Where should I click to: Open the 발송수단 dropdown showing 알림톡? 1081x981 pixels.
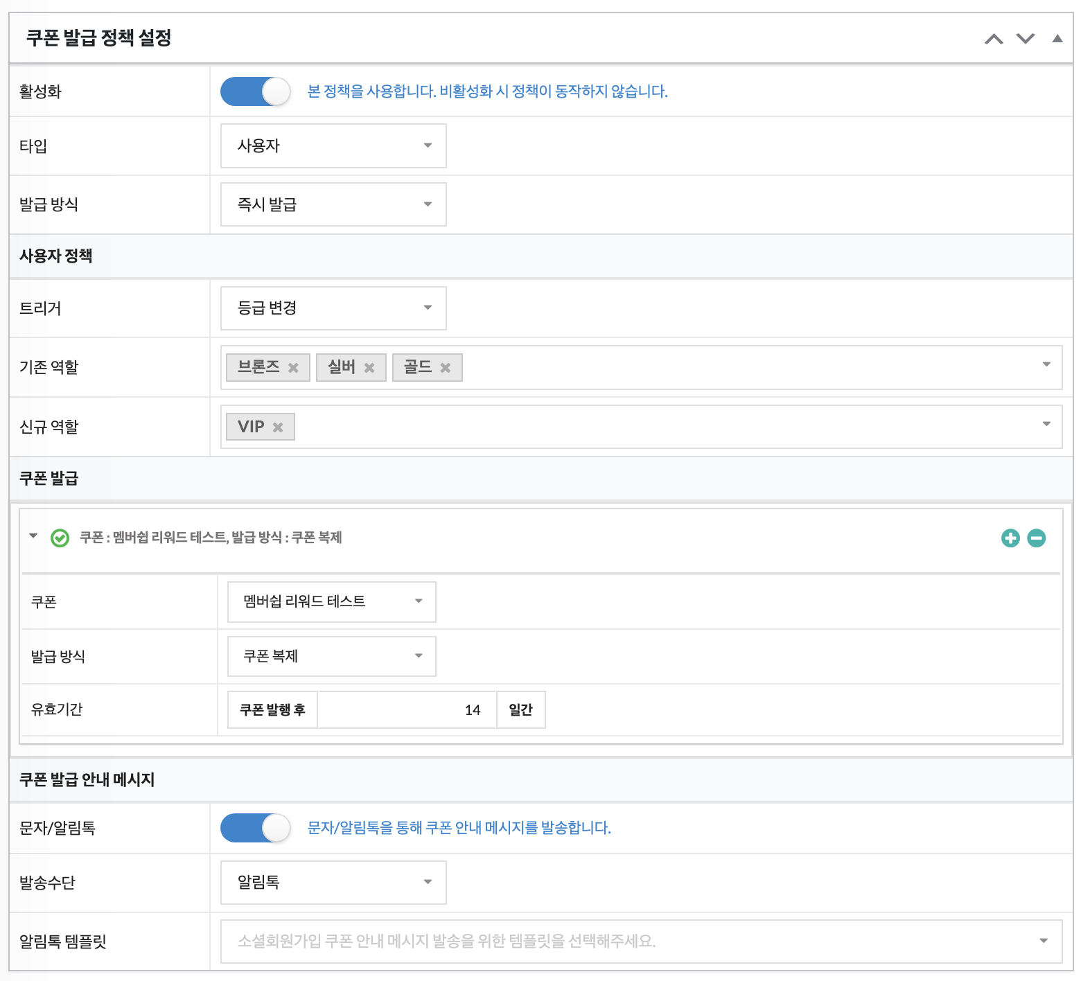coord(333,882)
